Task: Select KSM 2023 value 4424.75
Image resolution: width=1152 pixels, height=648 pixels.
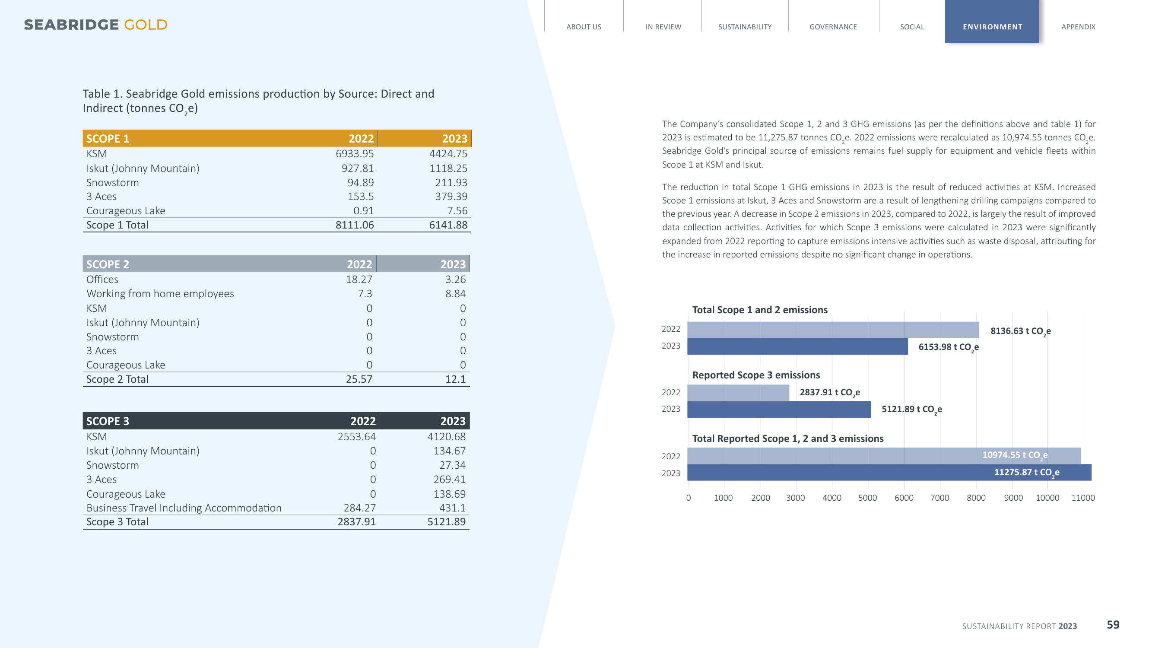Action: (448, 154)
